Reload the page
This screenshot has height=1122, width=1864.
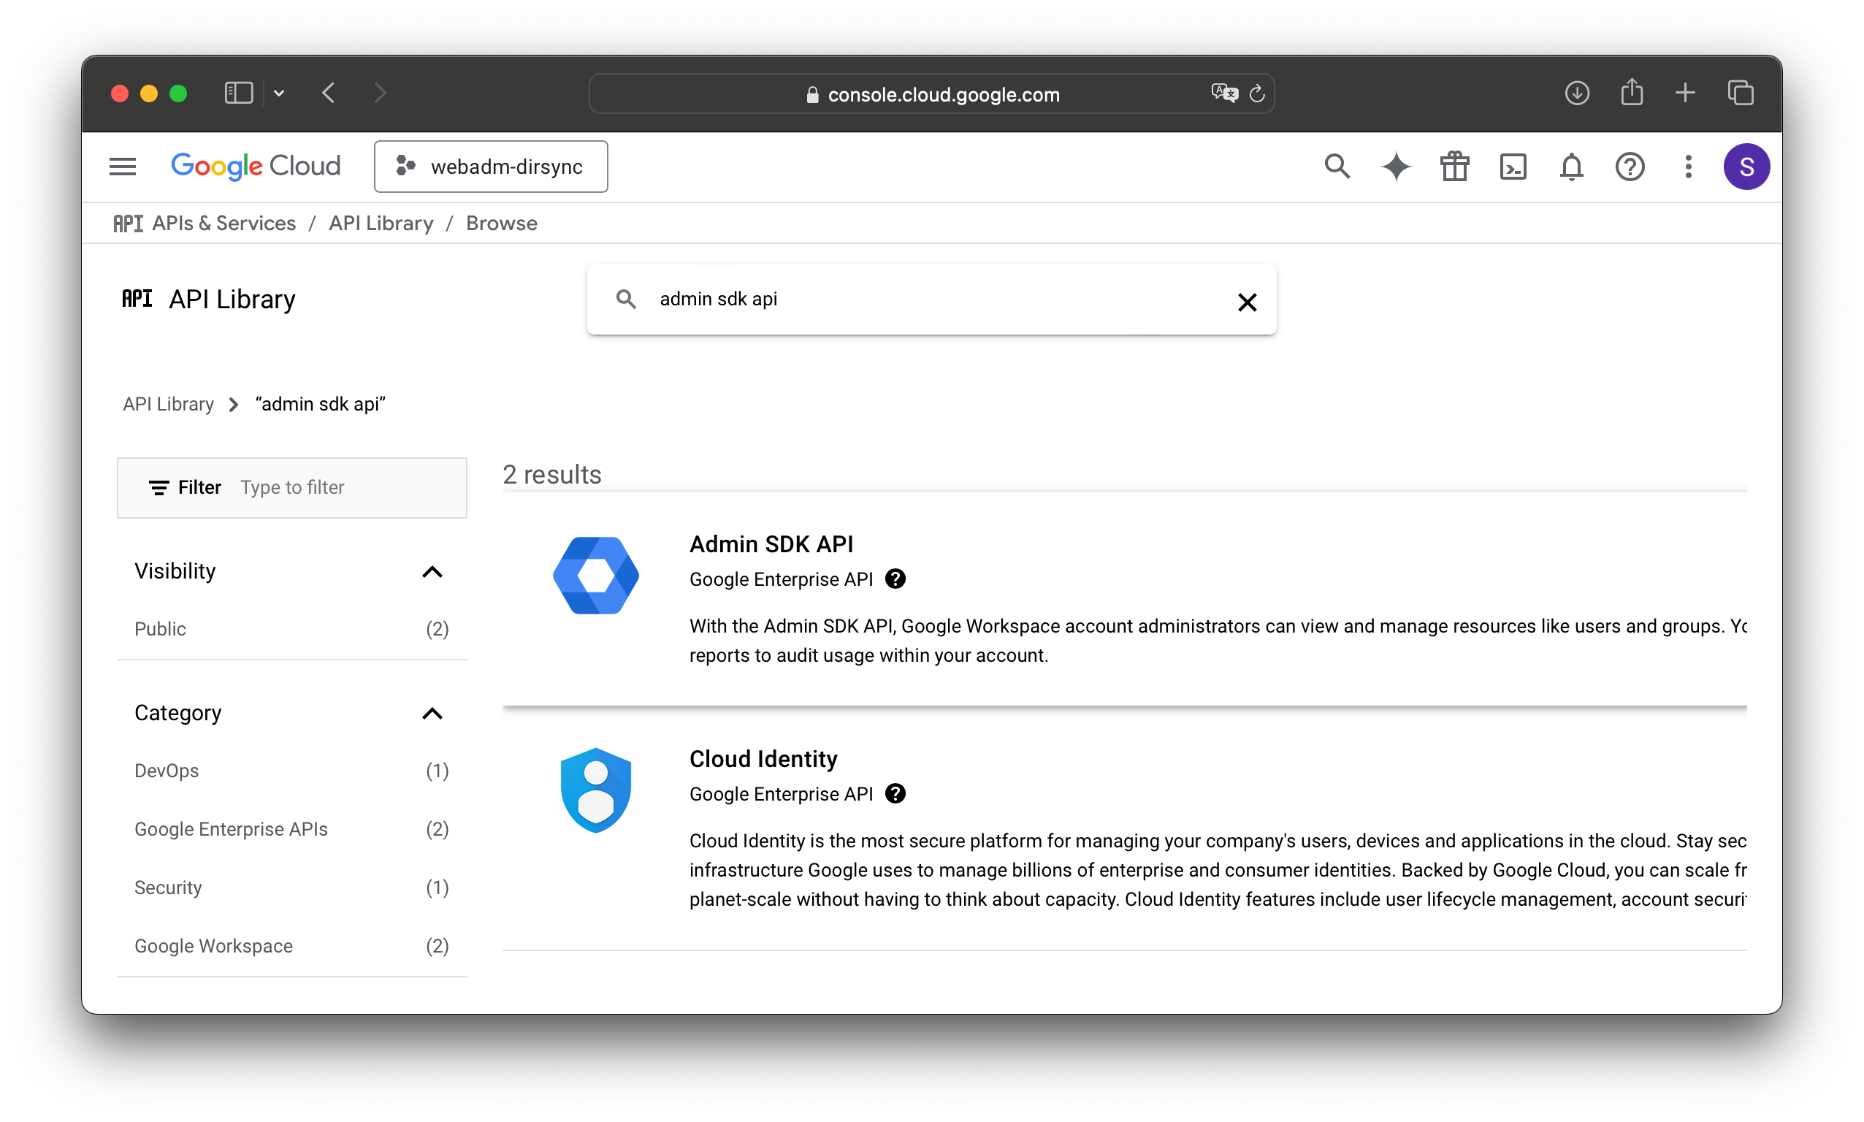point(1256,93)
